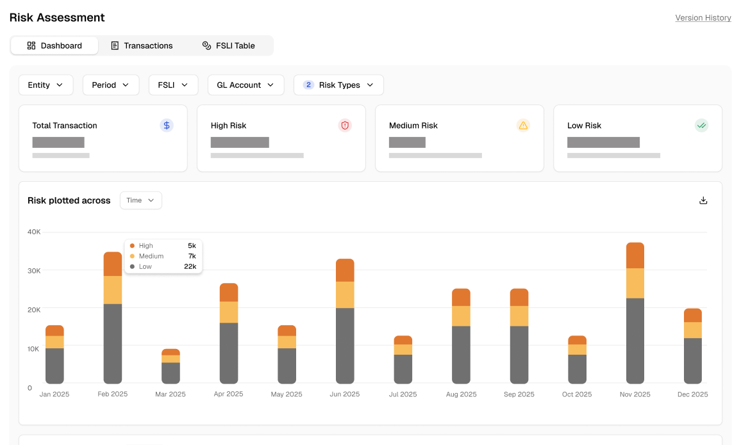Click the green double-check icon on Low Risk card

pos(701,125)
